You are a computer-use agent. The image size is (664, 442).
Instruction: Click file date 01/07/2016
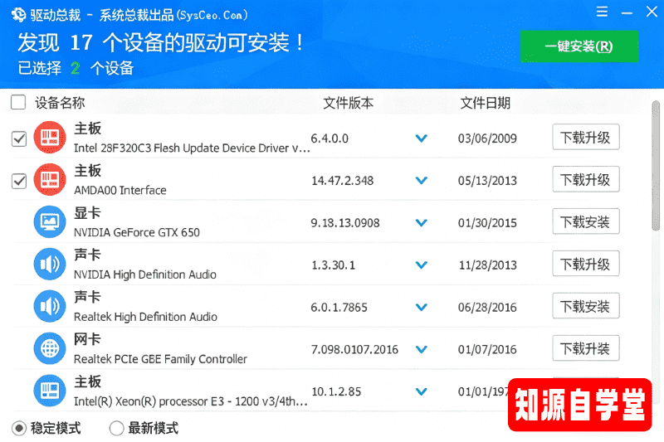(x=487, y=350)
